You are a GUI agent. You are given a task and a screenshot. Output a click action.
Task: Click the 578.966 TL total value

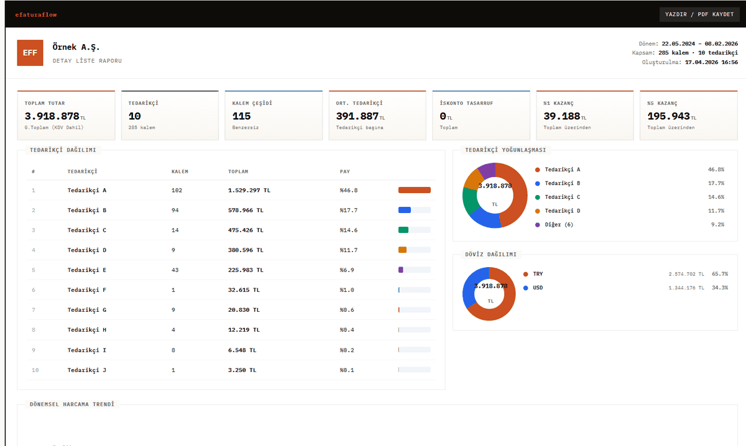click(246, 211)
